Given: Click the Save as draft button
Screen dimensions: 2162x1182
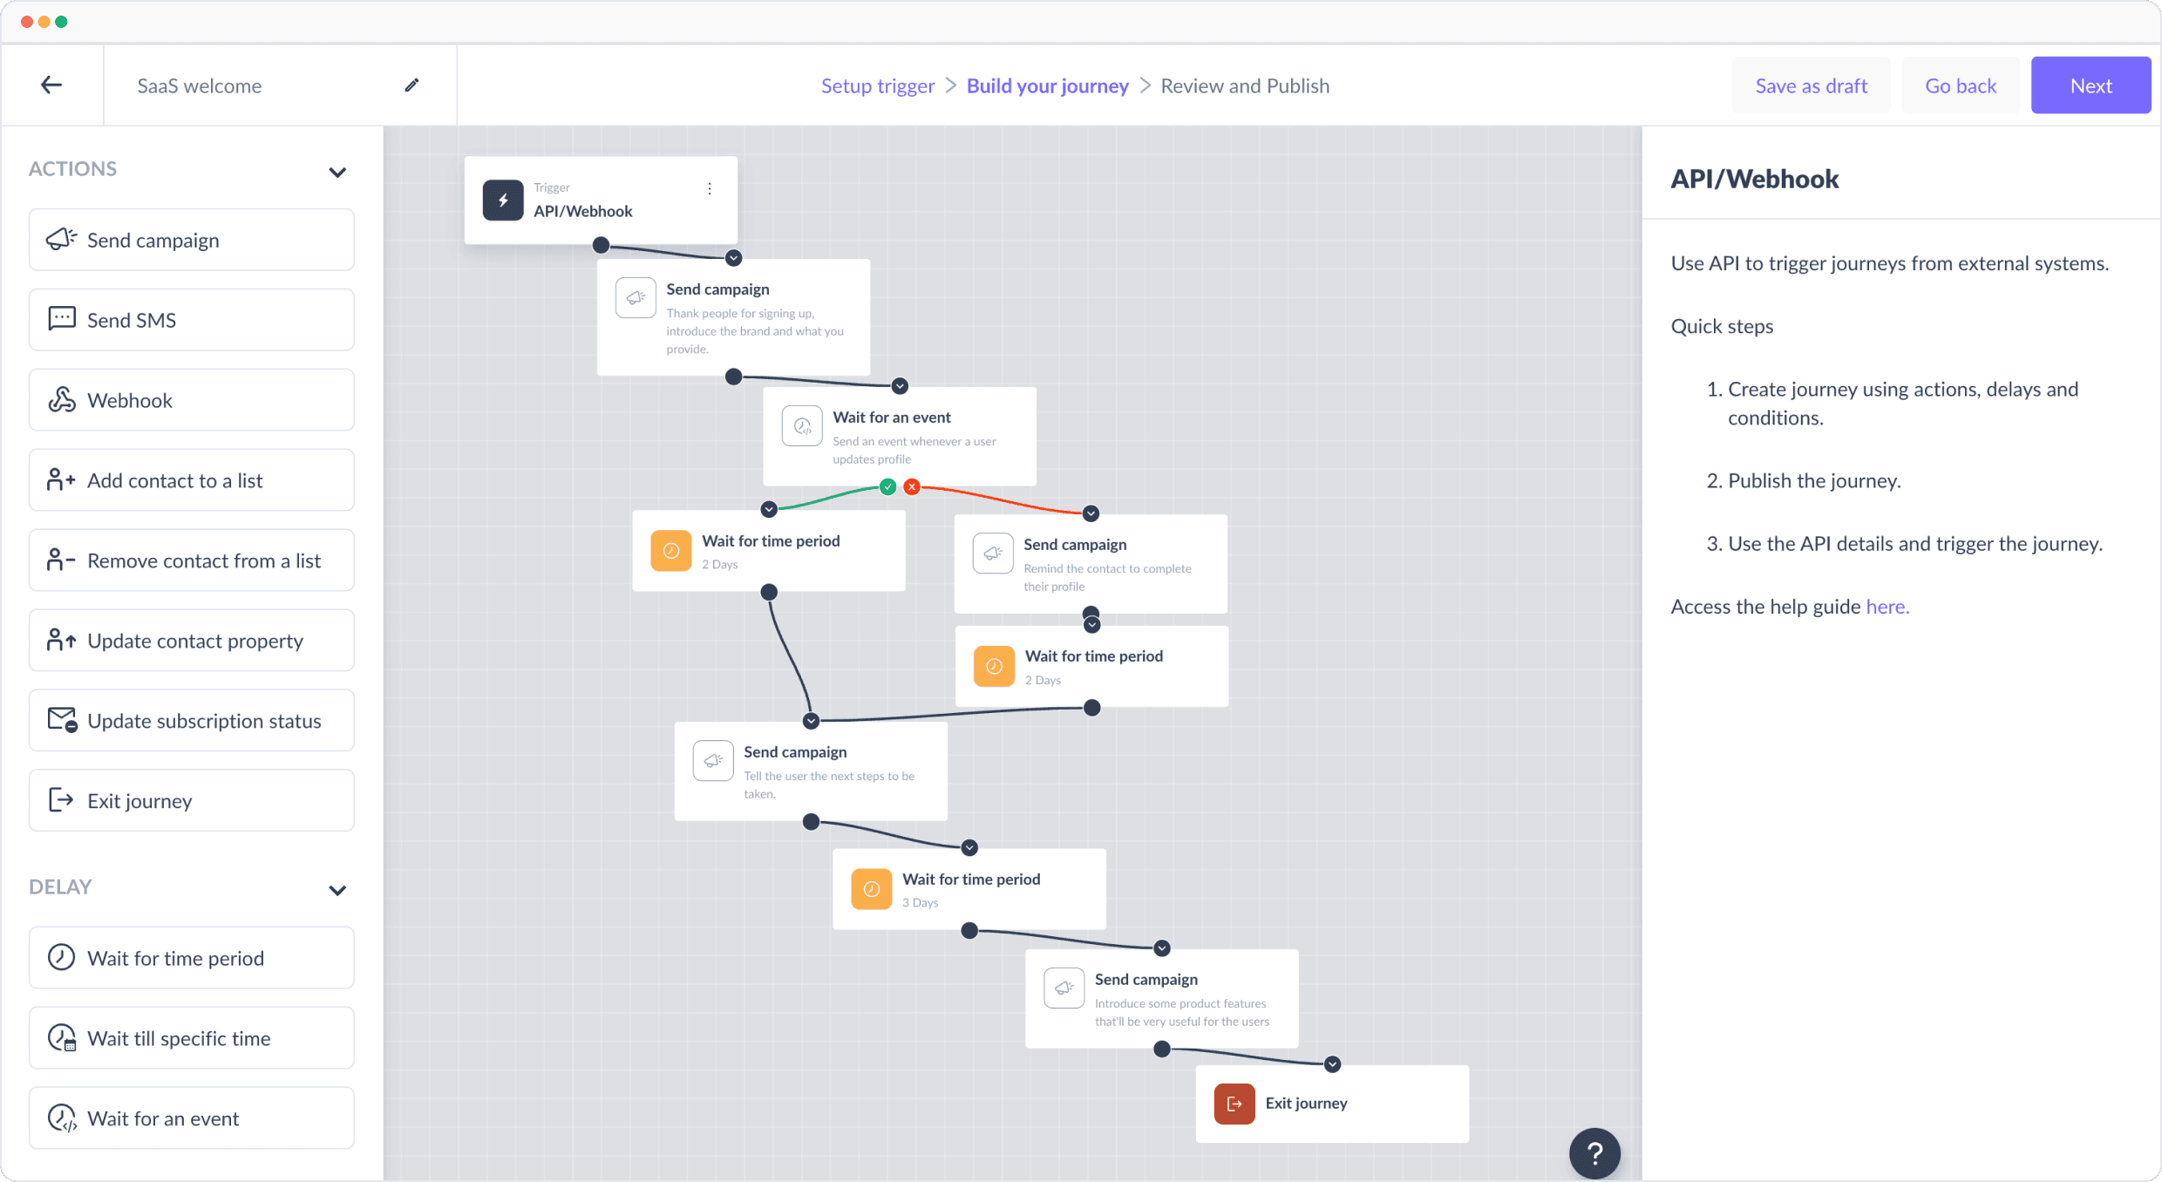Looking at the screenshot, I should (x=1811, y=85).
